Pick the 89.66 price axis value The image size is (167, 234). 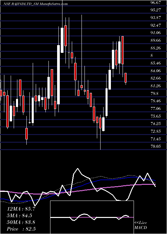(156, 40)
